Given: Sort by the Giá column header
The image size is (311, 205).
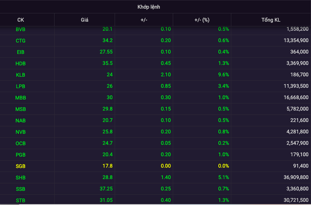Looking at the screenshot, I should [x=84, y=20].
